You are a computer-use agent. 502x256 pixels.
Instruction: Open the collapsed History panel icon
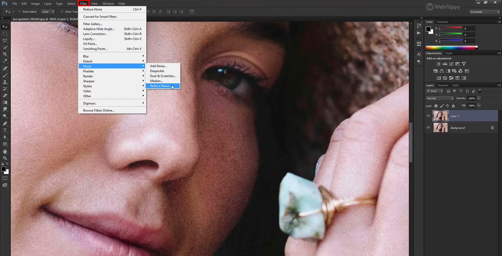(x=419, y=25)
